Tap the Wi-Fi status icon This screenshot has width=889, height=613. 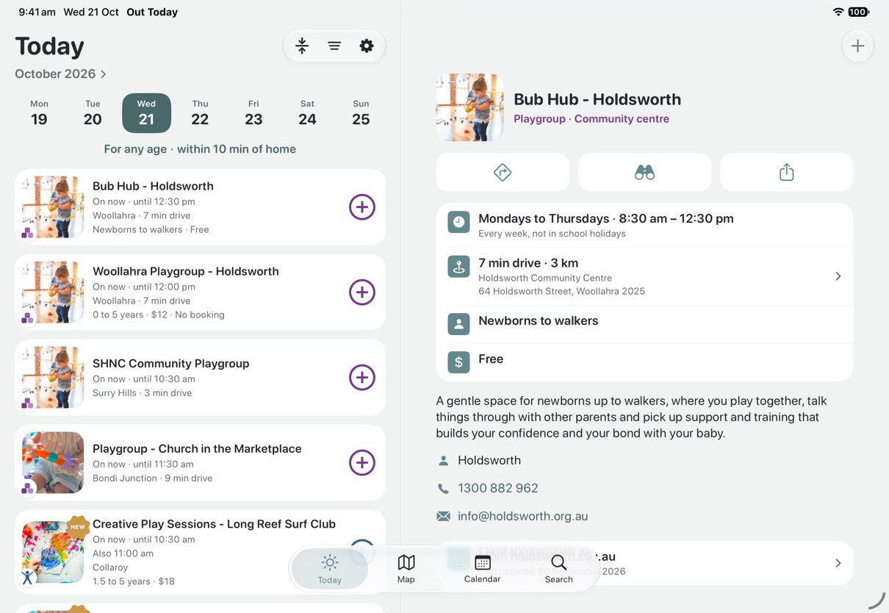(x=838, y=12)
